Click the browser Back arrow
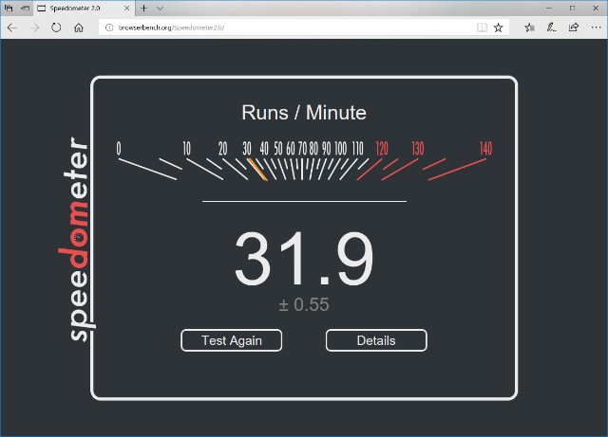 [11, 27]
